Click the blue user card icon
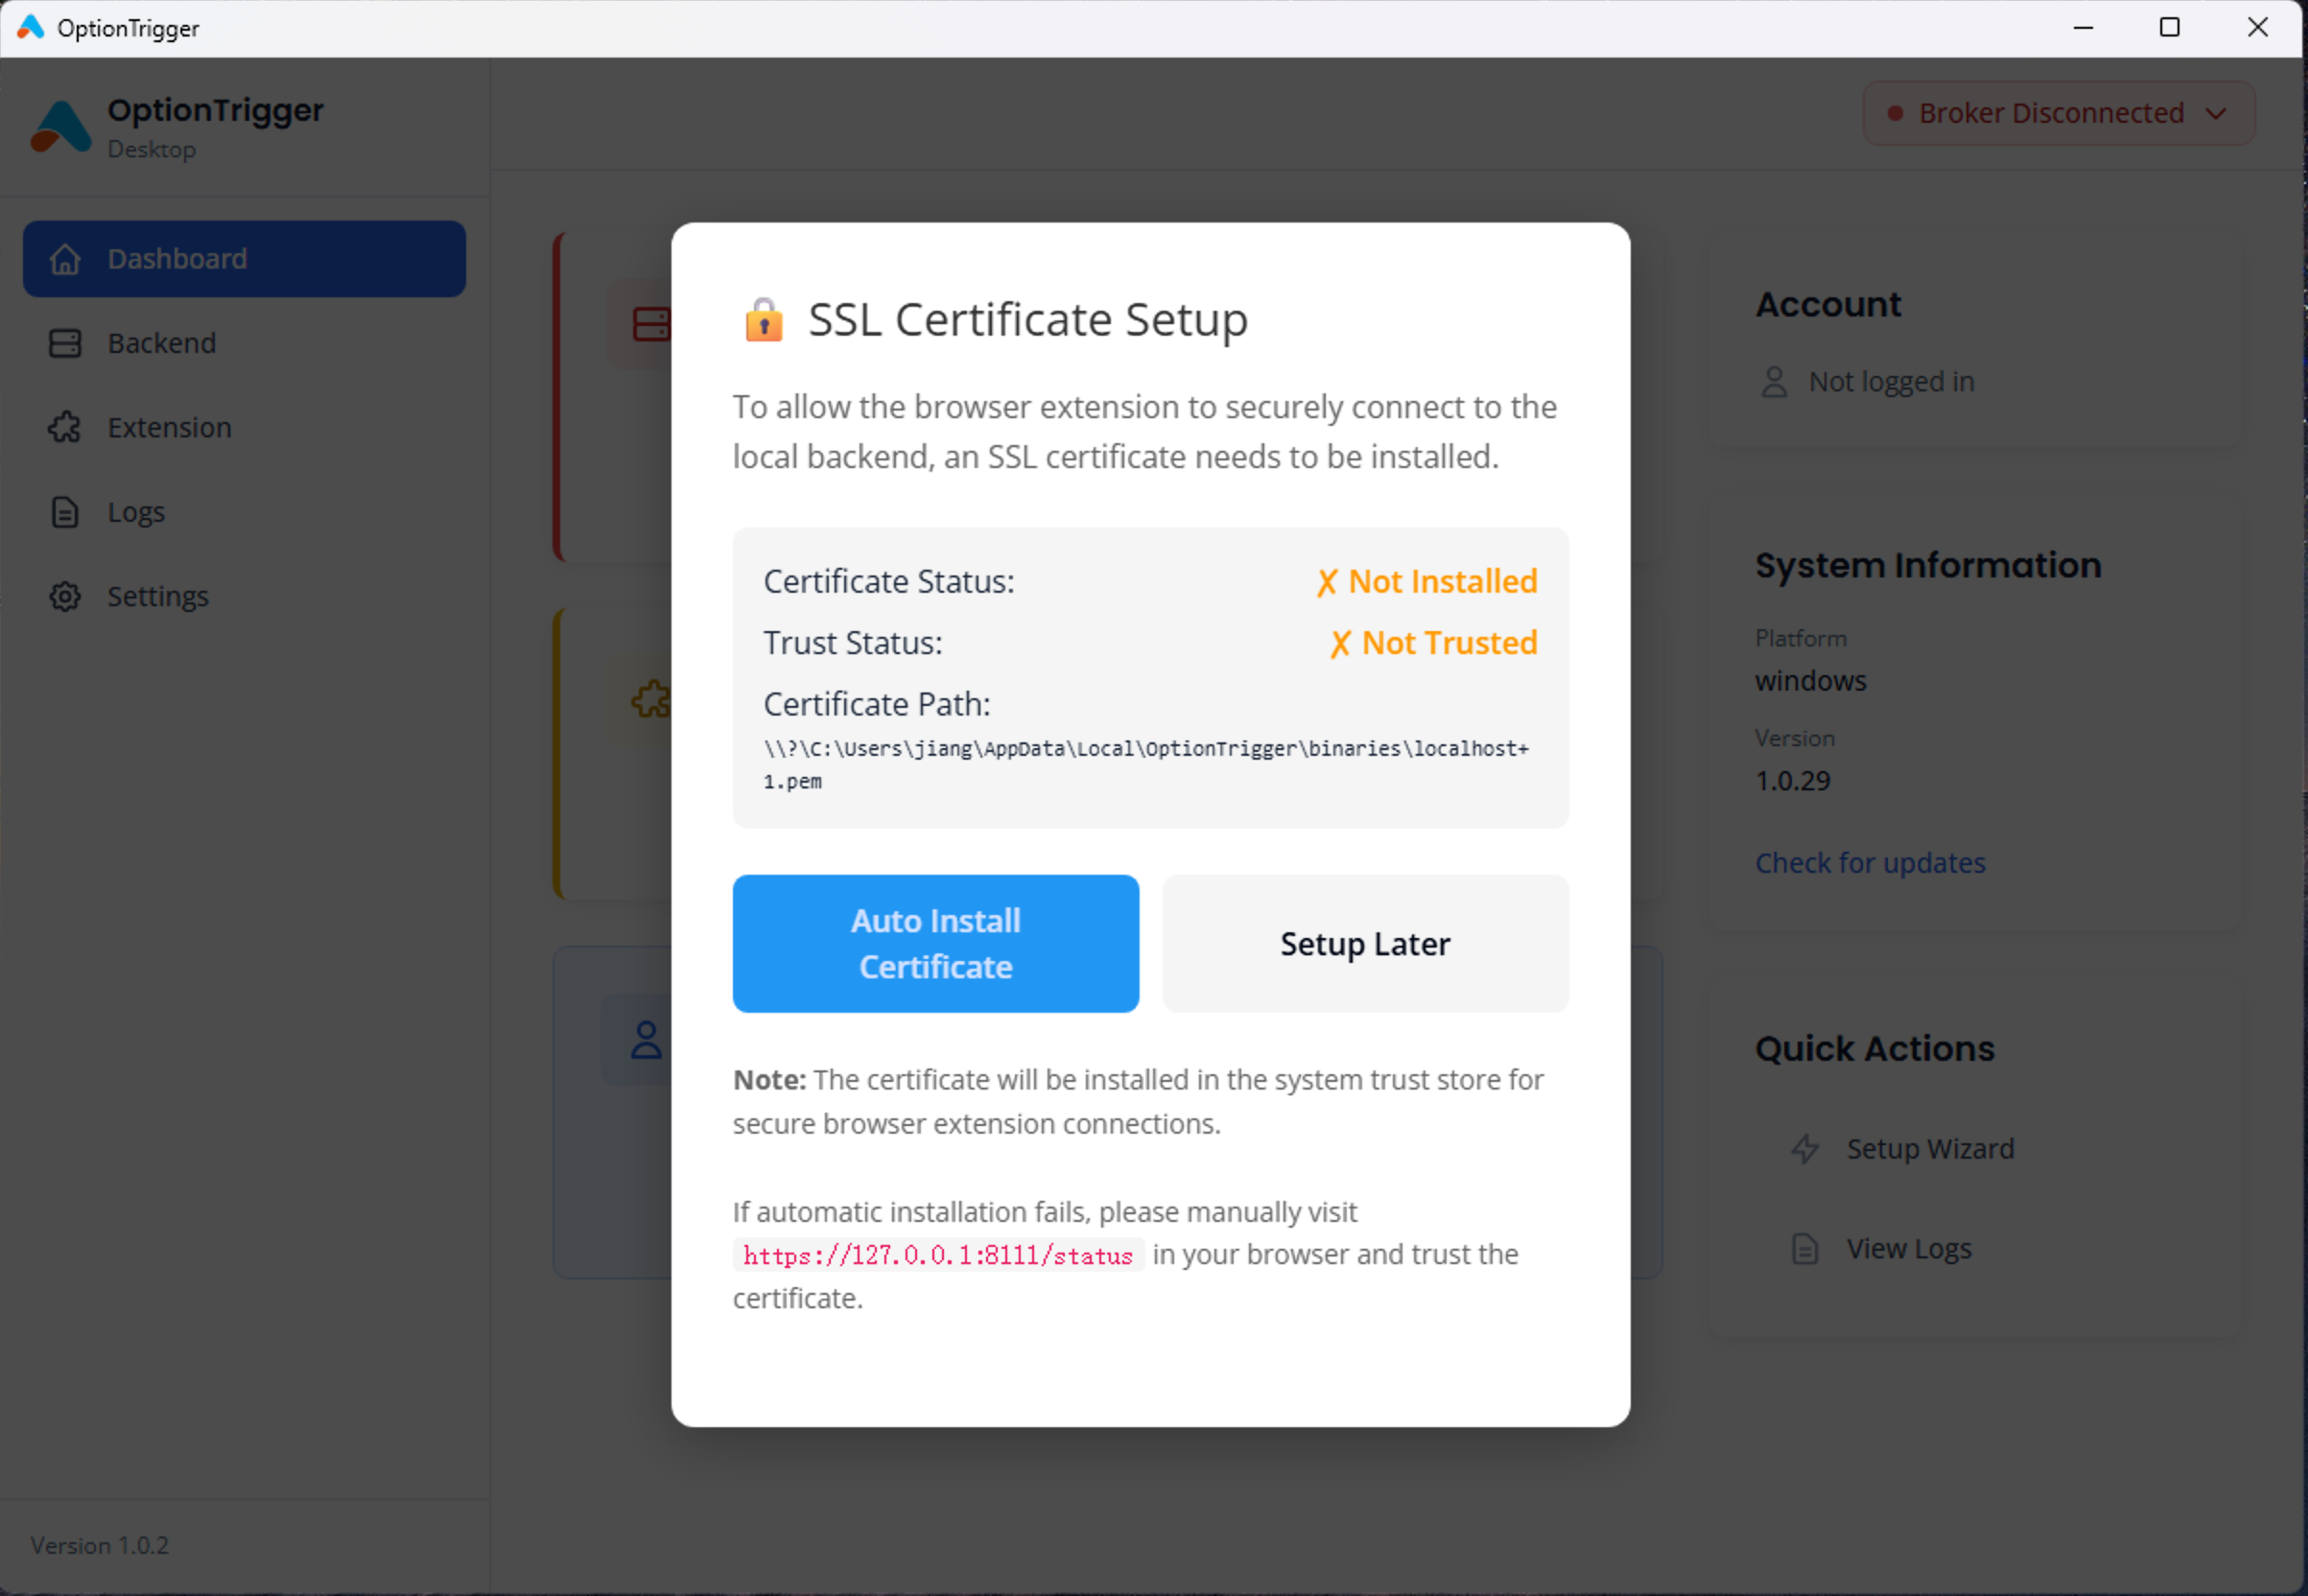2308x1596 pixels. [x=646, y=1040]
